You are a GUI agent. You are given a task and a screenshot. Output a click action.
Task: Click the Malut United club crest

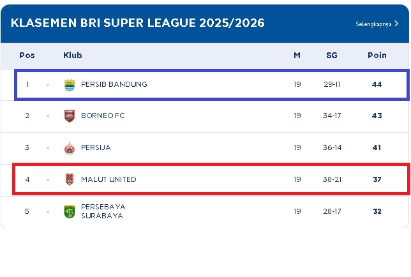coord(70,179)
